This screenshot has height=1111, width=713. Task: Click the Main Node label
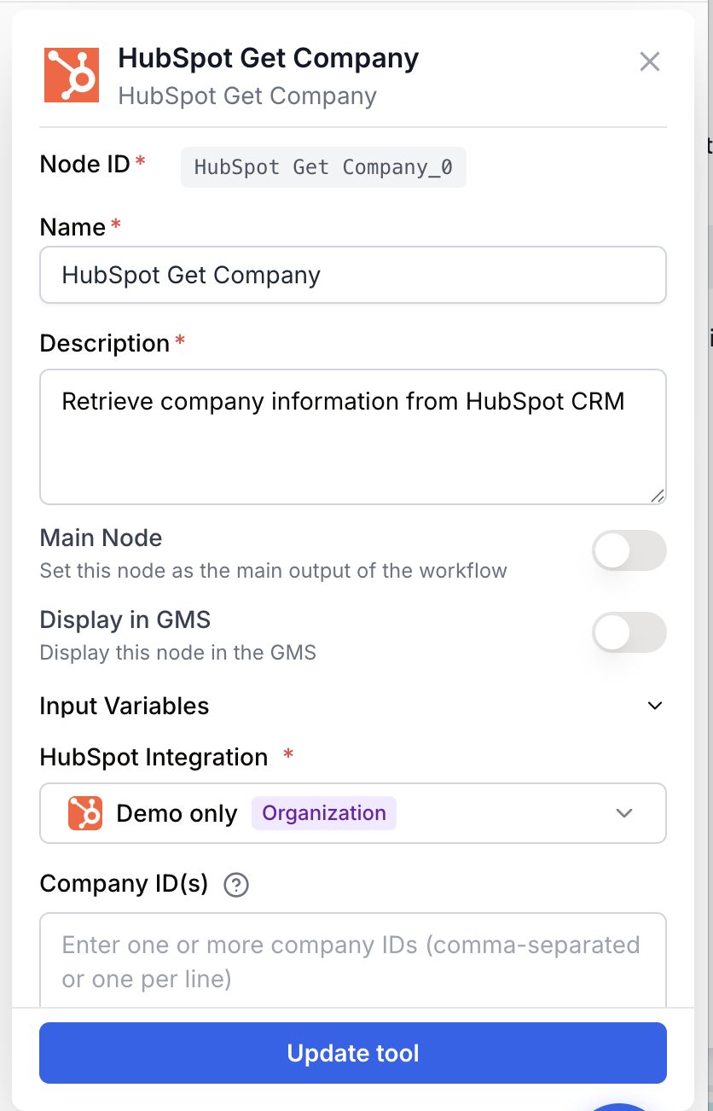[x=101, y=538]
